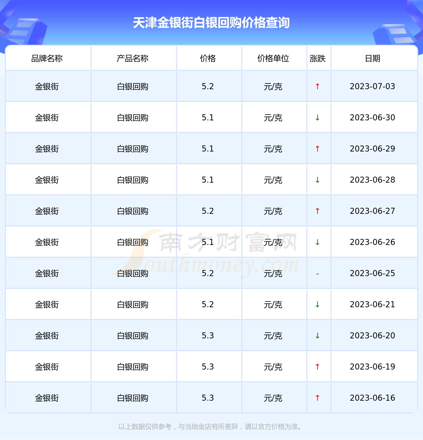Select the 价格 column header
This screenshot has width=423, height=440.
point(208,58)
